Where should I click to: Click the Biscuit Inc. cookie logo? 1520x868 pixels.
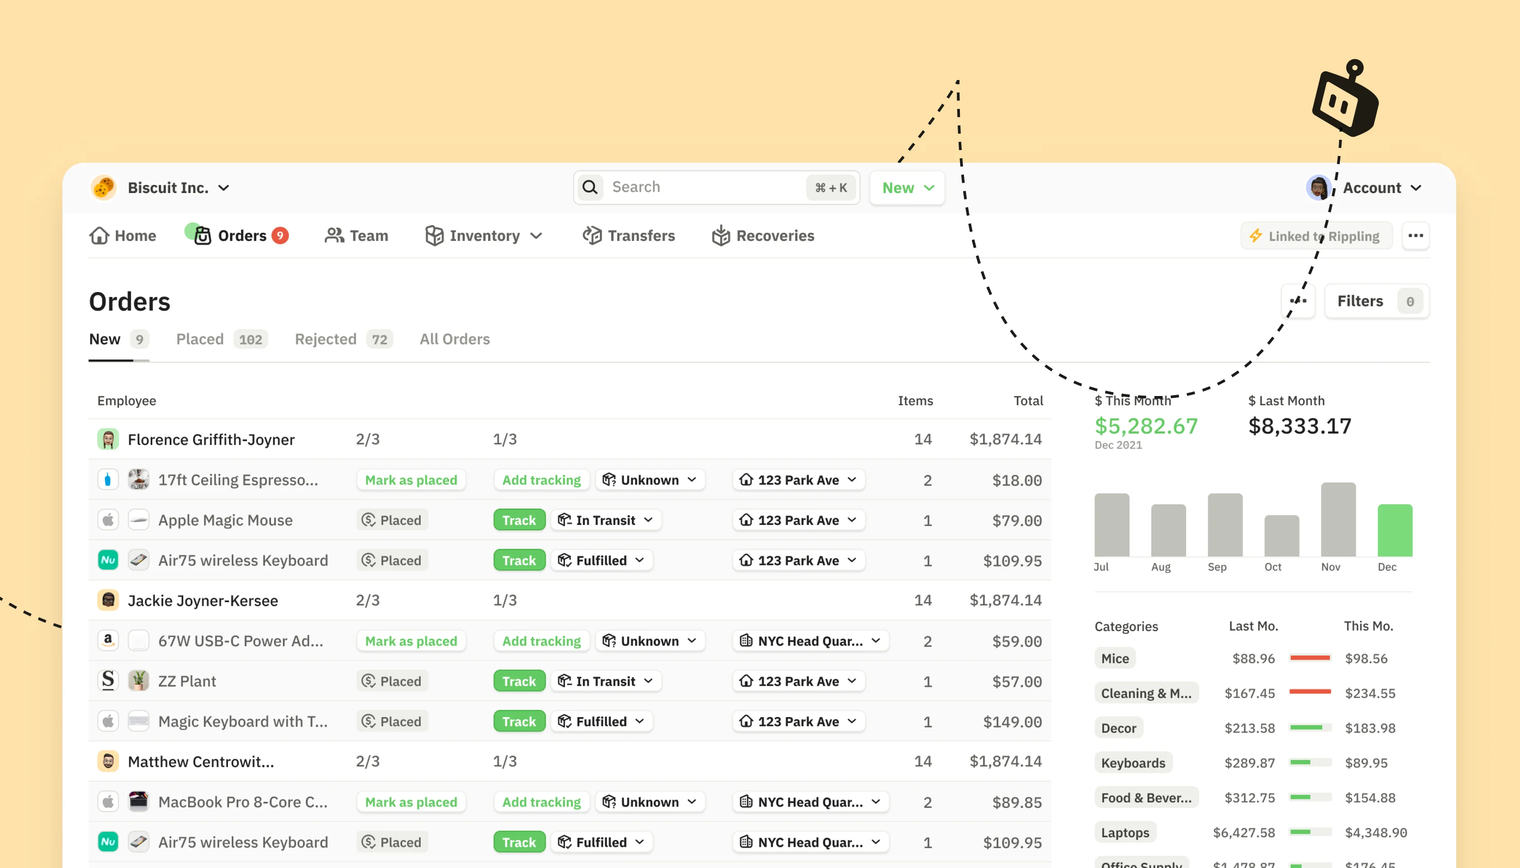104,188
